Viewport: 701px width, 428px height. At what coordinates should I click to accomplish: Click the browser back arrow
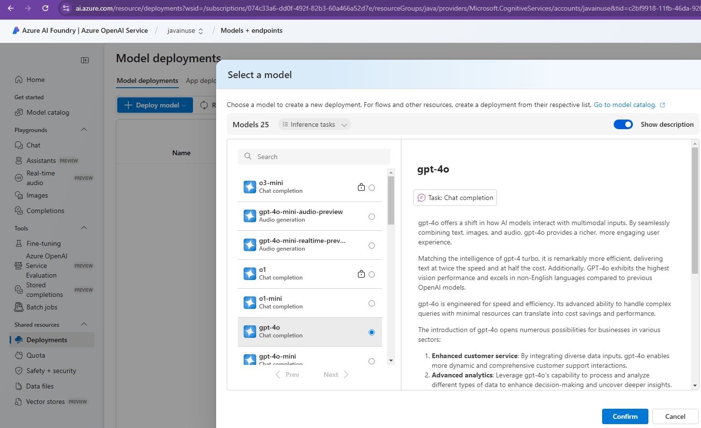(x=11, y=8)
